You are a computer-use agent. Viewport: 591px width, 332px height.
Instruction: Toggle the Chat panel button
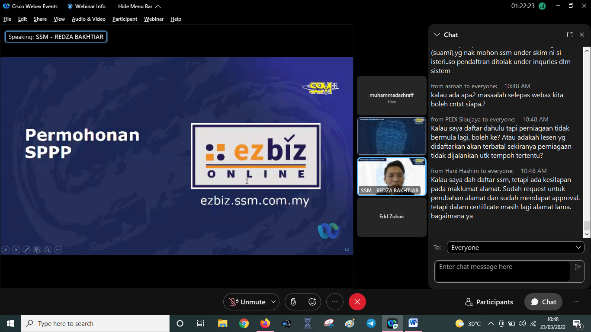[x=543, y=302]
